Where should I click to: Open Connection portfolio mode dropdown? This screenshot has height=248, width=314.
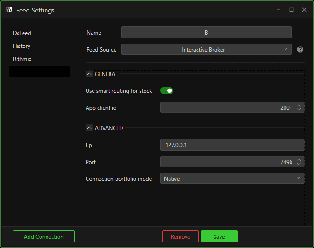233,178
